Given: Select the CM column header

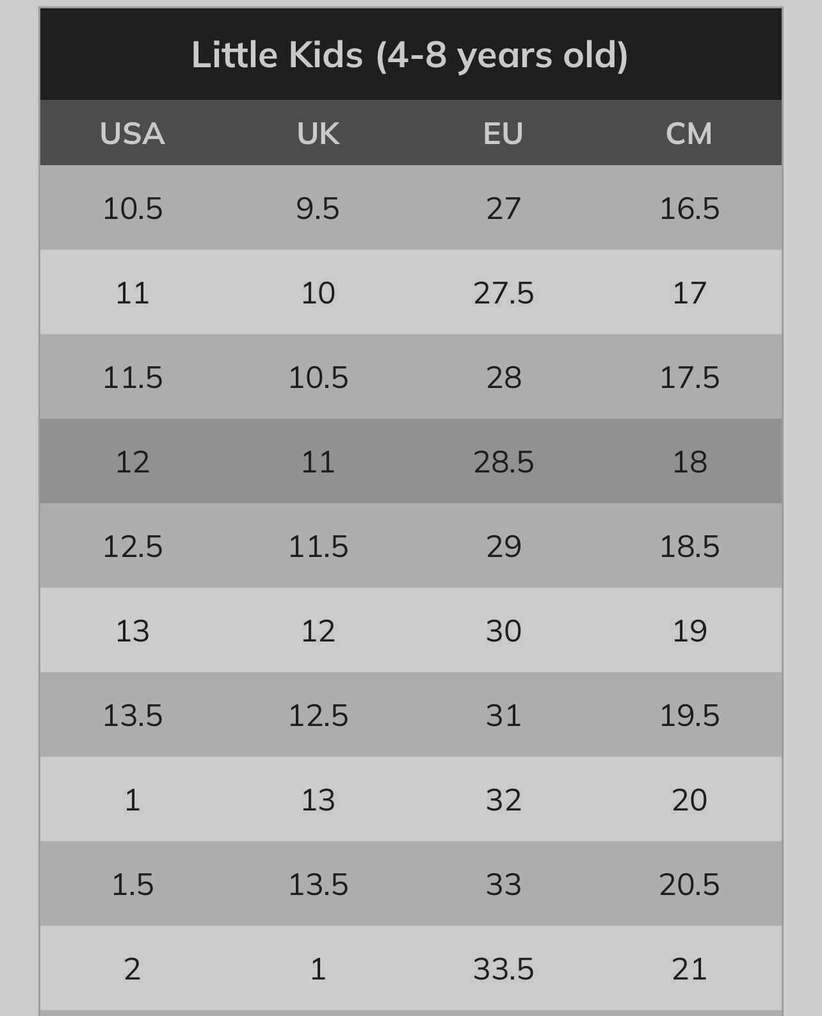Looking at the screenshot, I should [689, 134].
